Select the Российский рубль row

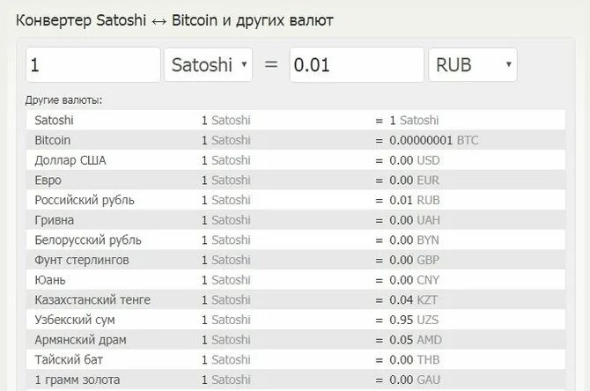click(x=296, y=200)
